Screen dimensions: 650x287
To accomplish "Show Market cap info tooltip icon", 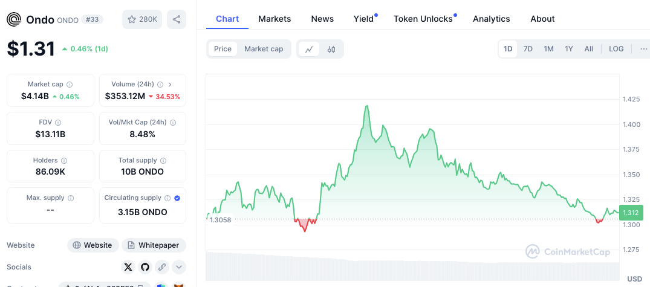I will pos(70,85).
